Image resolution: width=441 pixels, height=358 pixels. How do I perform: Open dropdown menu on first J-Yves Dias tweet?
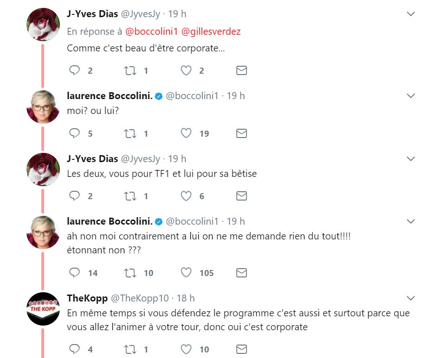pos(410,14)
